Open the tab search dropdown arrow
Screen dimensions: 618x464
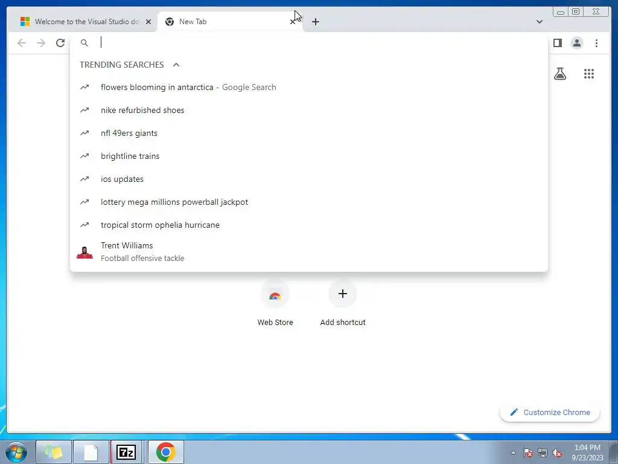coord(539,22)
